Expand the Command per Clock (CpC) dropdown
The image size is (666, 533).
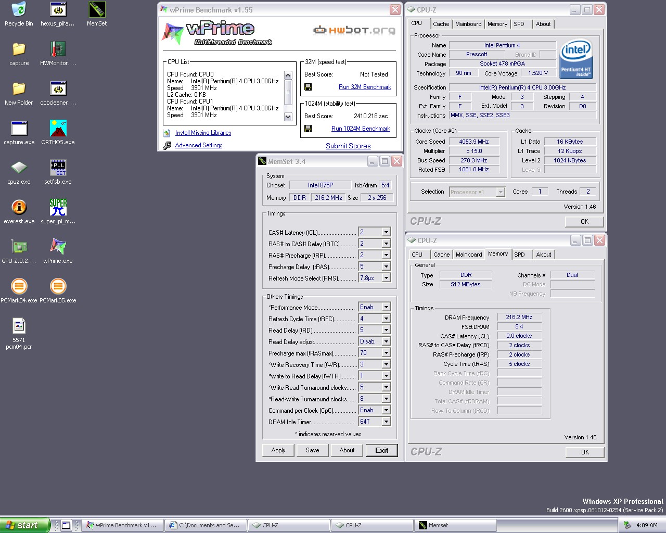pos(386,410)
